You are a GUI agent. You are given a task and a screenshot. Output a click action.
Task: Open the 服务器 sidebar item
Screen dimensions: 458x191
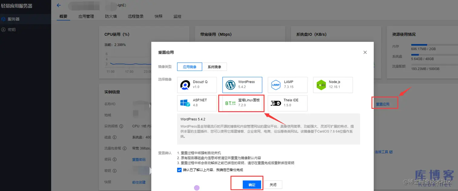click(x=25, y=19)
